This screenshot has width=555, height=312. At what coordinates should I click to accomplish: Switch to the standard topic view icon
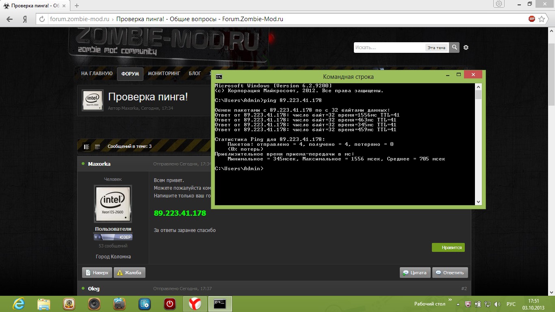(87, 147)
